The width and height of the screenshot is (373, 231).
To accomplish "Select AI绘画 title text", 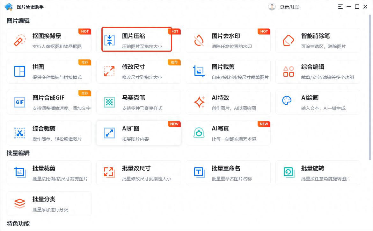I will [x=310, y=98].
